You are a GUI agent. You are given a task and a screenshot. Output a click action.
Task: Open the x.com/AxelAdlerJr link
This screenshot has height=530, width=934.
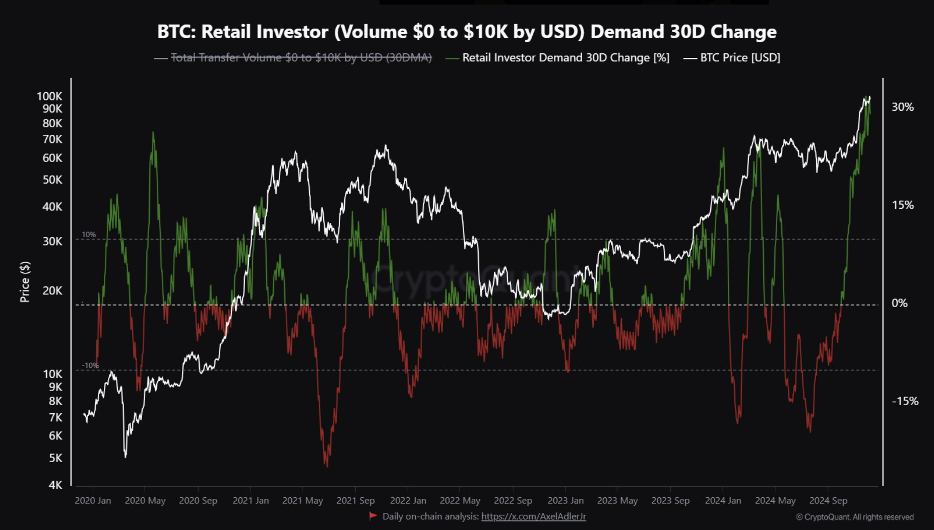point(533,516)
